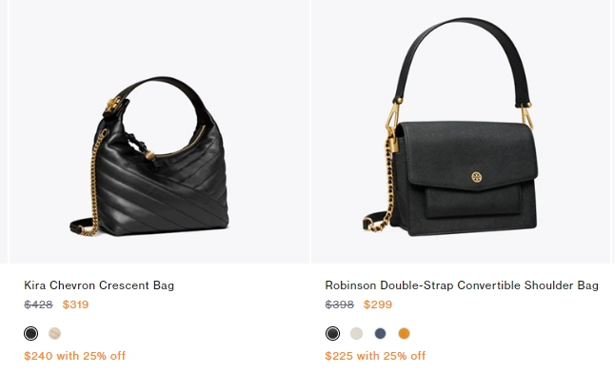Open the Kira Chevron Crescent Bag product image

coord(159,131)
